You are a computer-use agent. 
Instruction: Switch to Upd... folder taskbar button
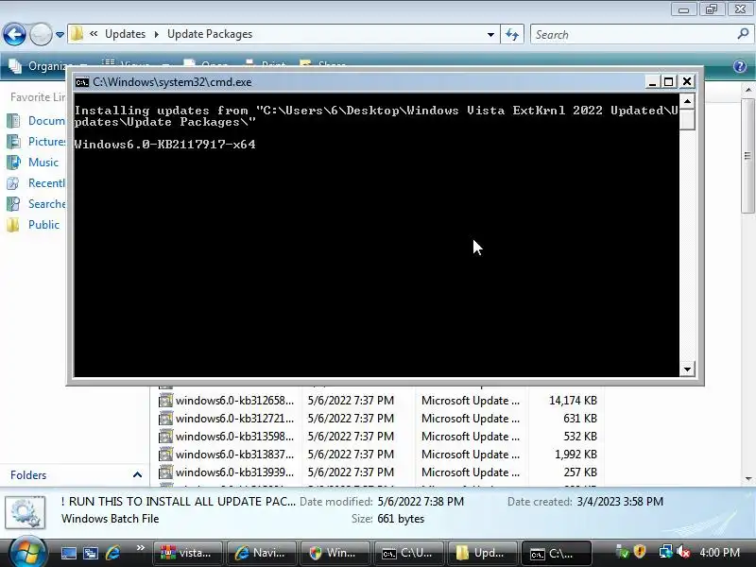[482, 553]
